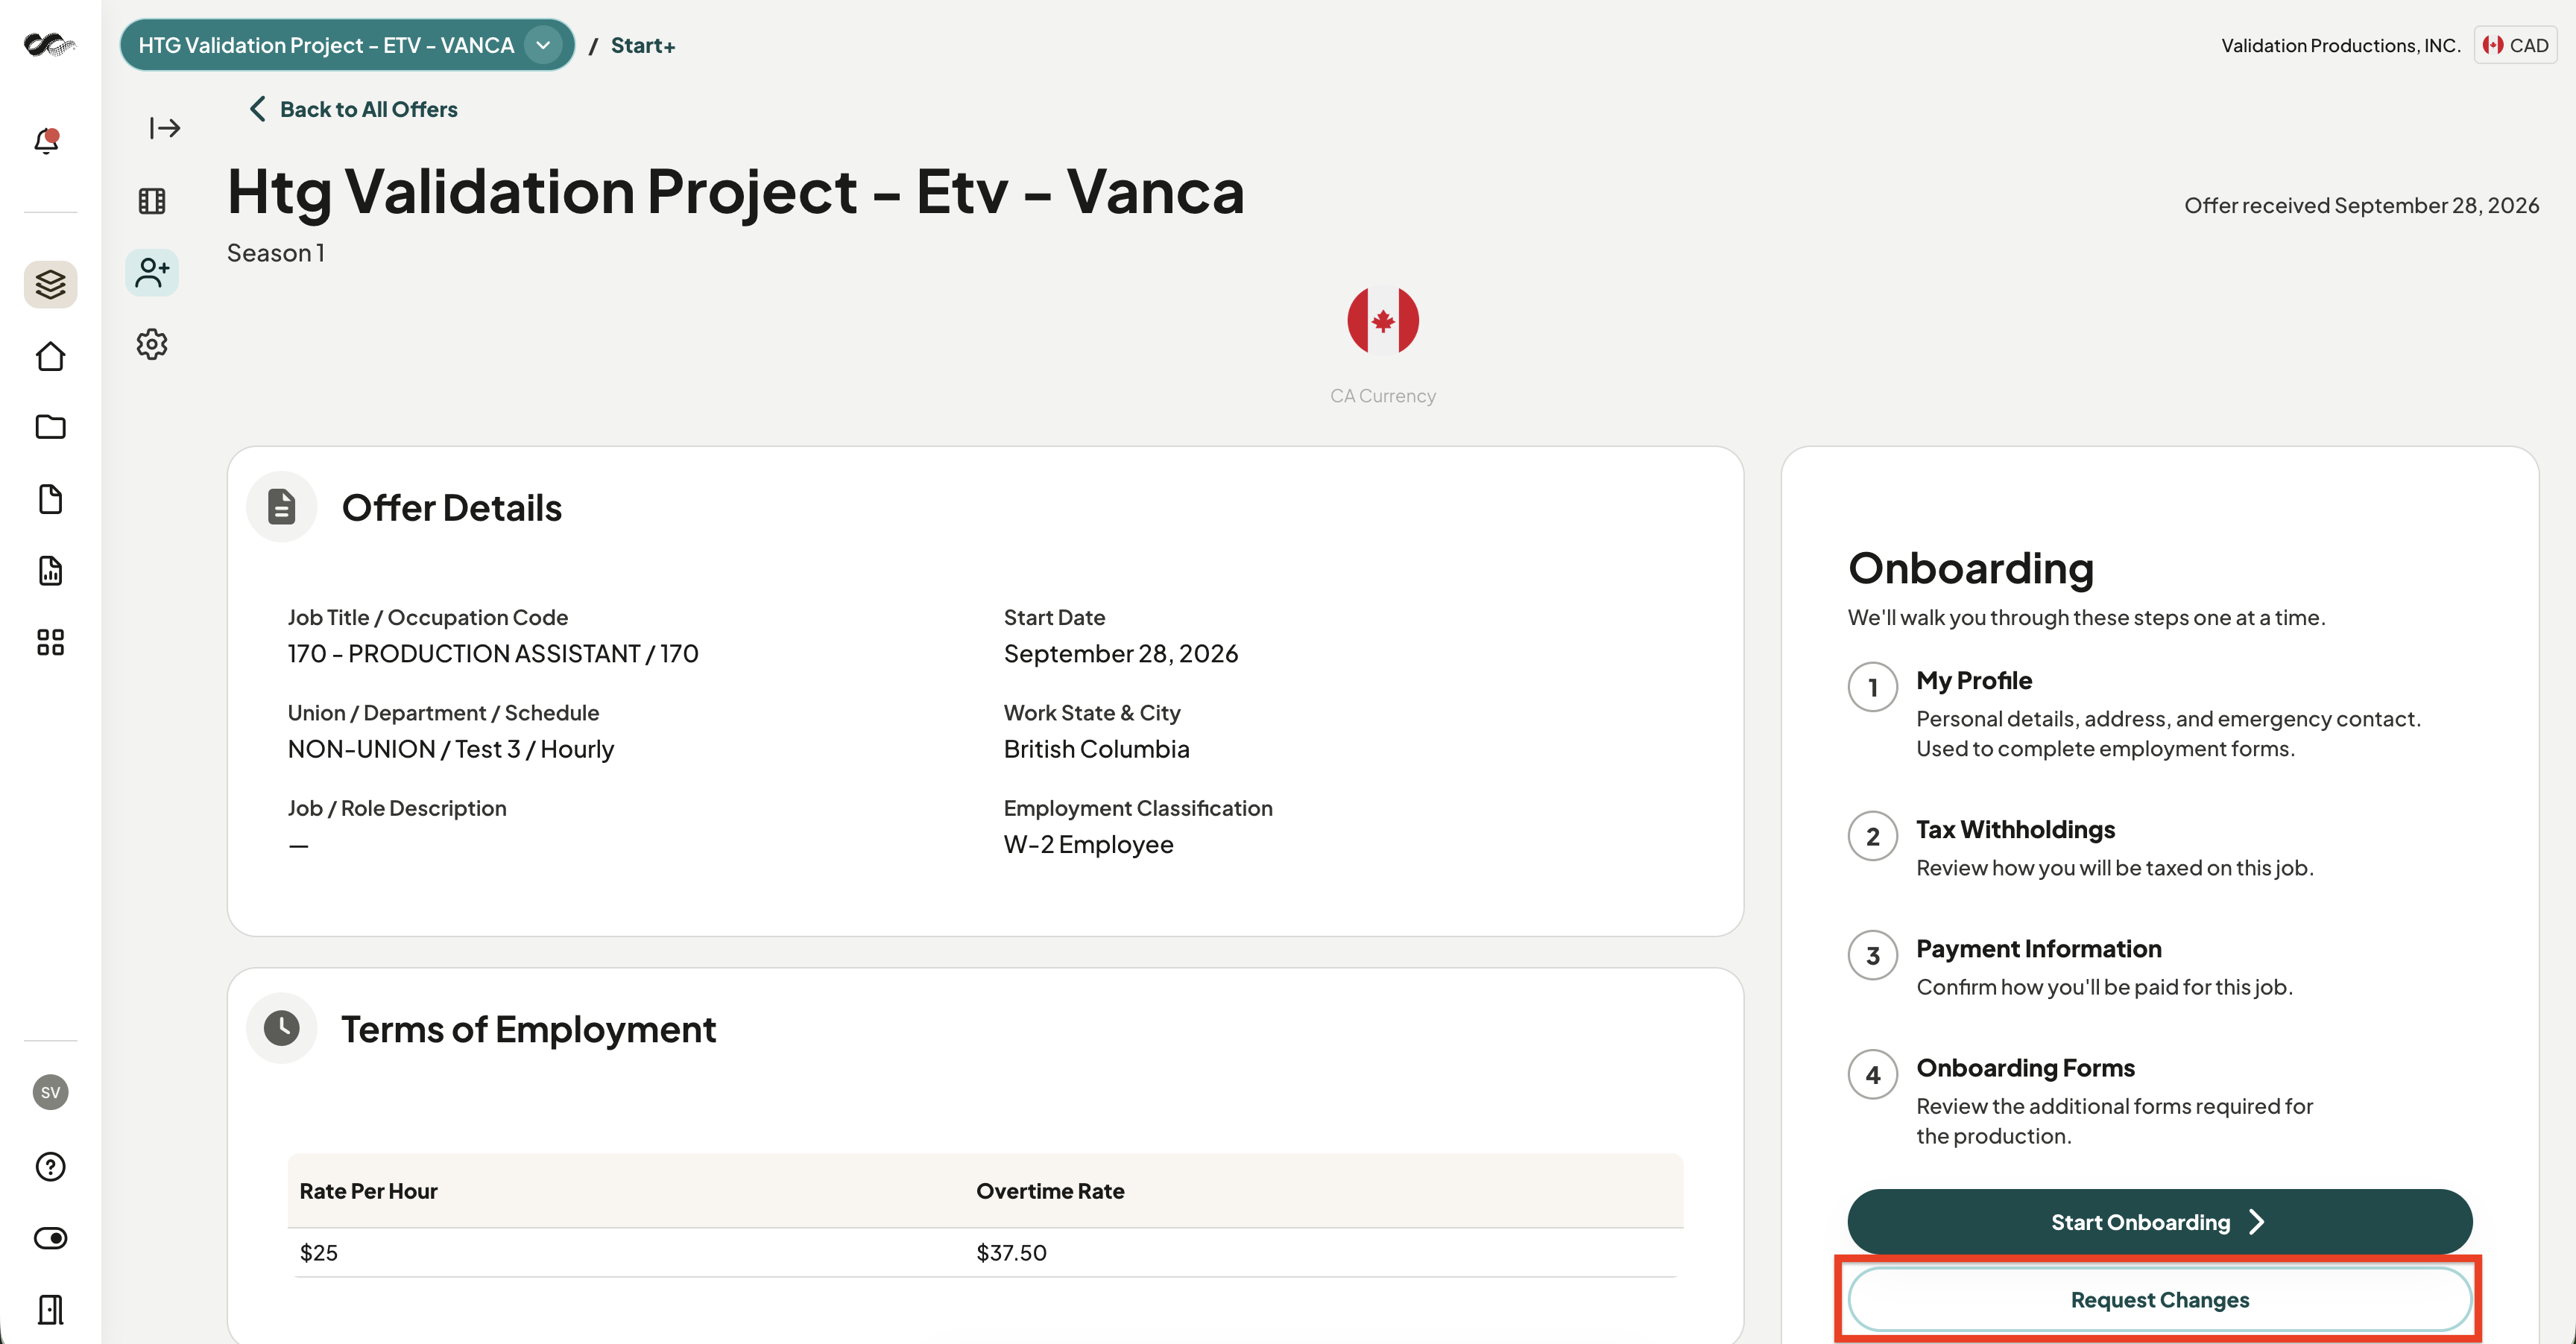Viewport: 2576px width, 1344px height.
Task: Select the add-person Start+ icon
Action: 152,273
